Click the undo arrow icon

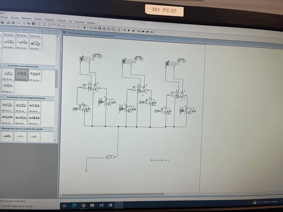[x=19, y=23]
